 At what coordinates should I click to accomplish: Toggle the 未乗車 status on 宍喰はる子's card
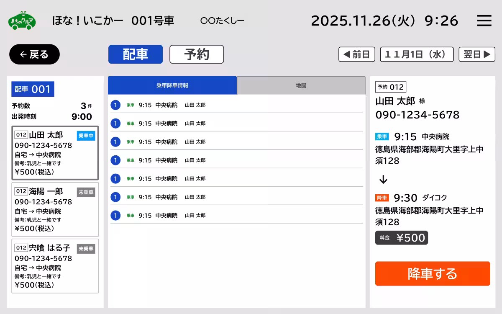(86, 249)
